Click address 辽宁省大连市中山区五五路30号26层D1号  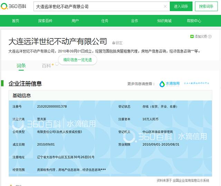(x=66, y=157)
